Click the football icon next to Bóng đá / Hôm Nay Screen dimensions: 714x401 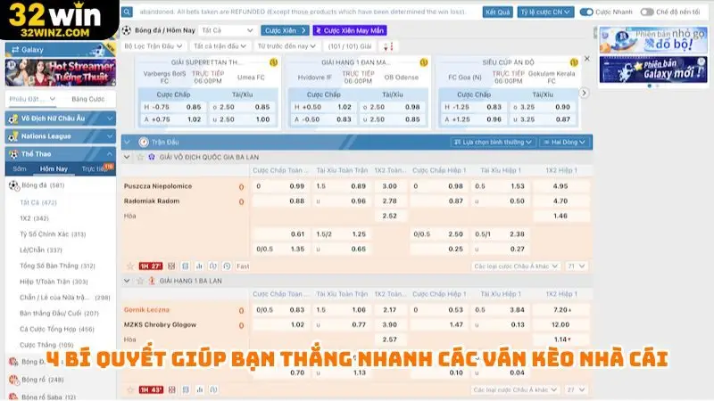[127, 30]
